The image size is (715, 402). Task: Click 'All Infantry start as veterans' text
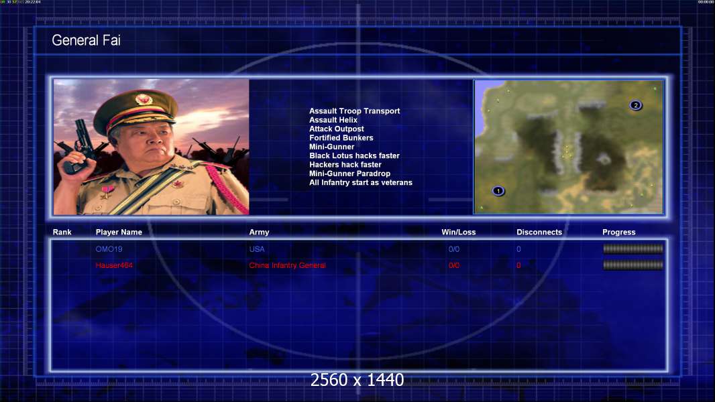361,182
